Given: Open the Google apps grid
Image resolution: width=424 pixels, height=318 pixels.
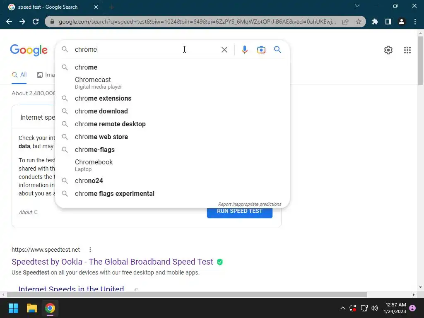Looking at the screenshot, I should coord(407,50).
